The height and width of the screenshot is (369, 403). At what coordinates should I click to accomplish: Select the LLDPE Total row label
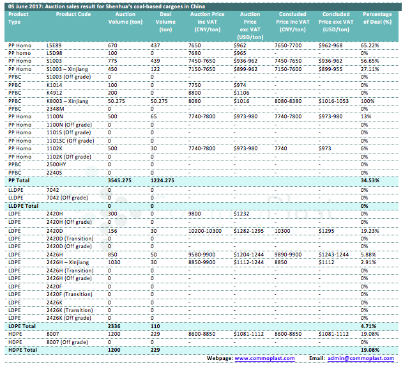22,205
